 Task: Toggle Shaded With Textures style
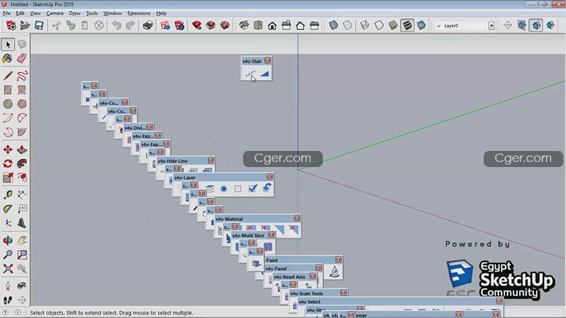point(407,25)
